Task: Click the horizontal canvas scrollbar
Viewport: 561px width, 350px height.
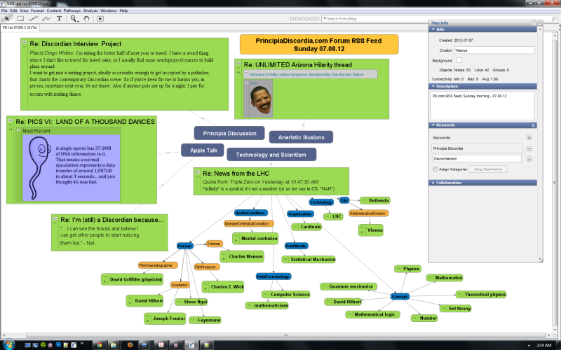Action: [286, 335]
